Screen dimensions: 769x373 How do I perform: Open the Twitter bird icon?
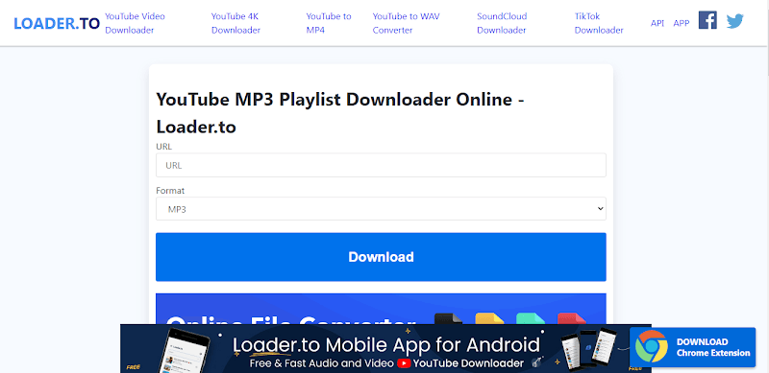click(x=734, y=21)
